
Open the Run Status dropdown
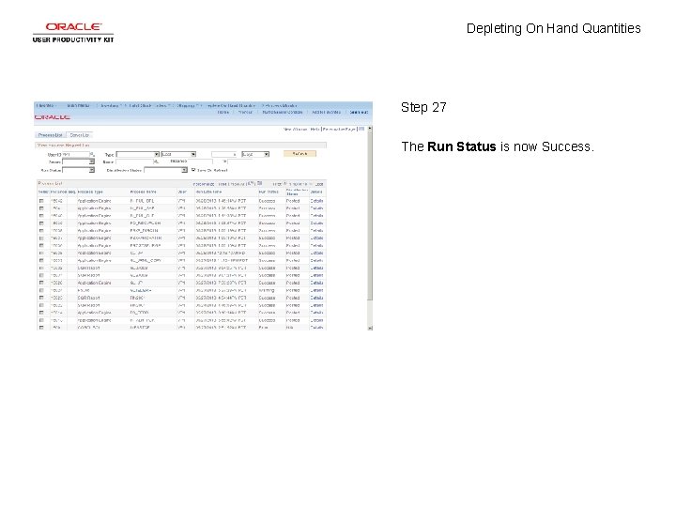[x=78, y=170]
